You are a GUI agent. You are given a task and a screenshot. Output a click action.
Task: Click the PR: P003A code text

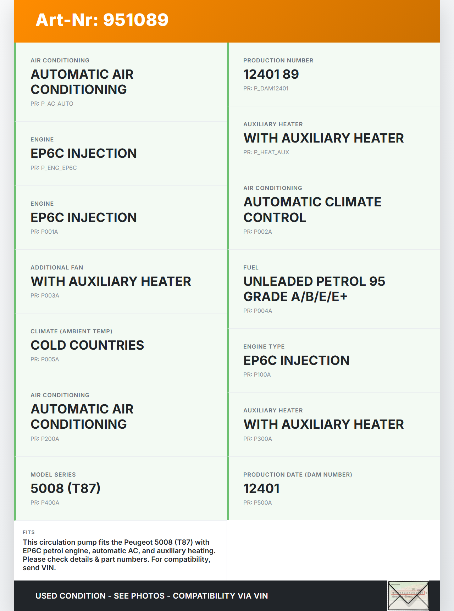(x=45, y=295)
